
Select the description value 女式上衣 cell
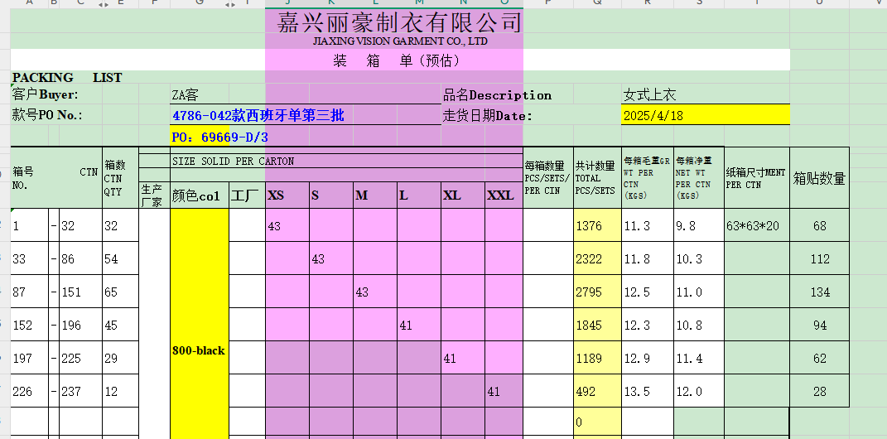click(x=704, y=95)
